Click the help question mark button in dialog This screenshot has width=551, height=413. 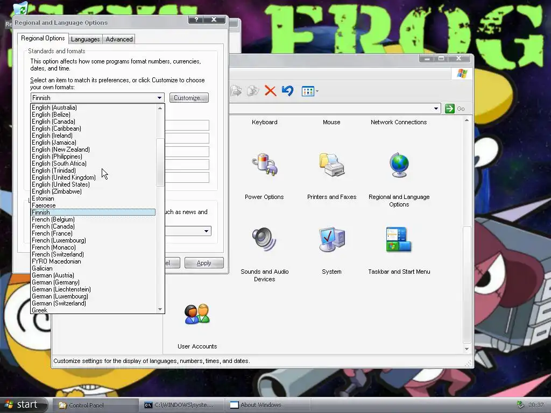[x=196, y=20]
